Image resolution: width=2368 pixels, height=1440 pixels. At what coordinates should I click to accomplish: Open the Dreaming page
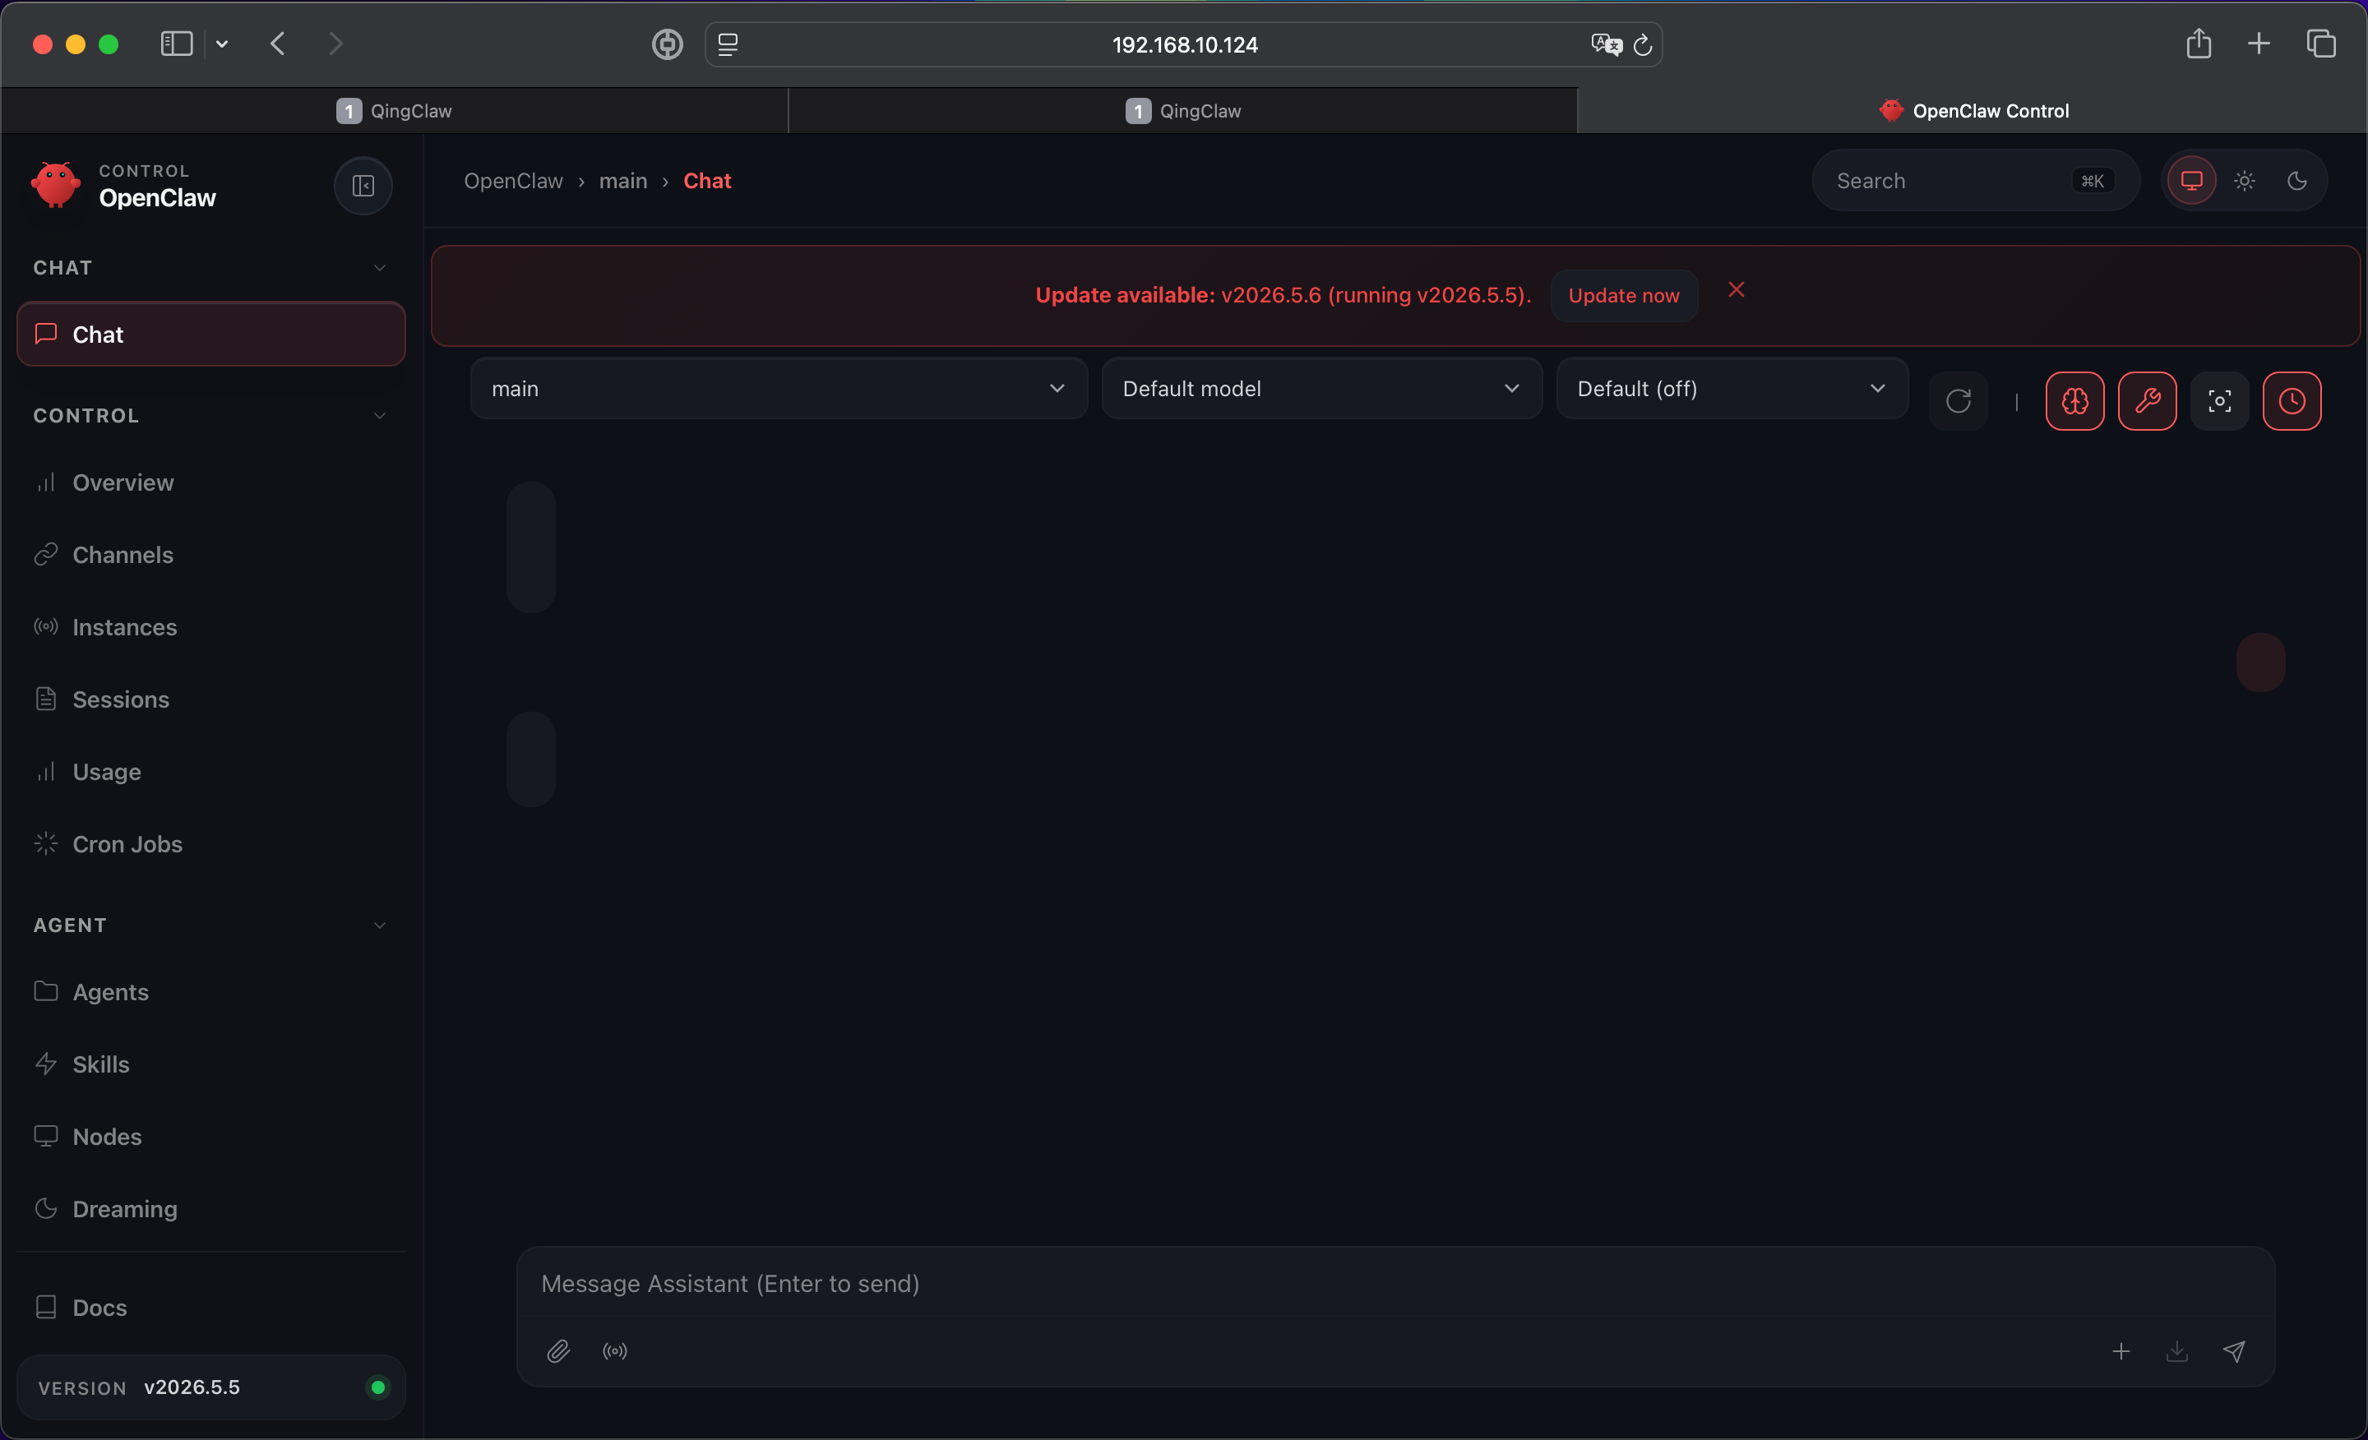coord(211,1208)
